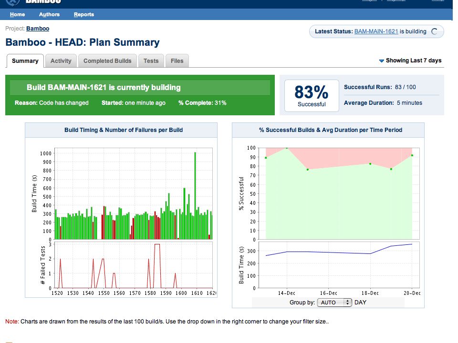Open the Authors menu item
The width and height of the screenshot is (458, 343).
pyautogui.click(x=49, y=14)
